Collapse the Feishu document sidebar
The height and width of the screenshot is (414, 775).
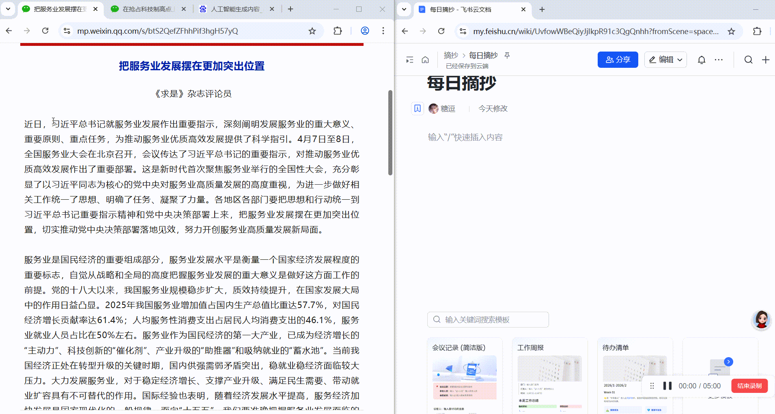pos(409,59)
